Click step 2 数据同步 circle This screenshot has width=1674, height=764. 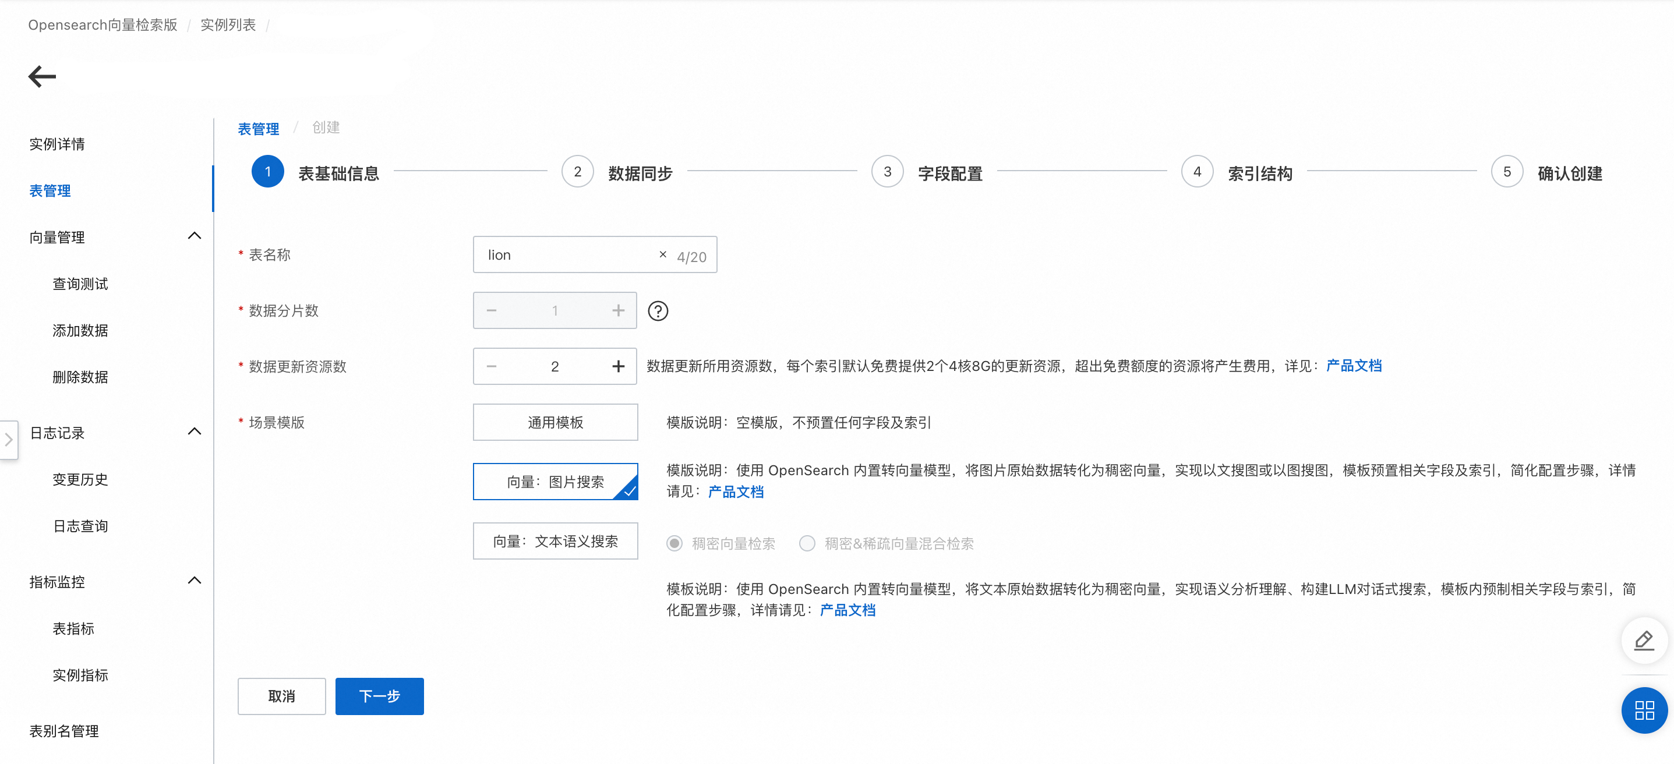(x=577, y=172)
